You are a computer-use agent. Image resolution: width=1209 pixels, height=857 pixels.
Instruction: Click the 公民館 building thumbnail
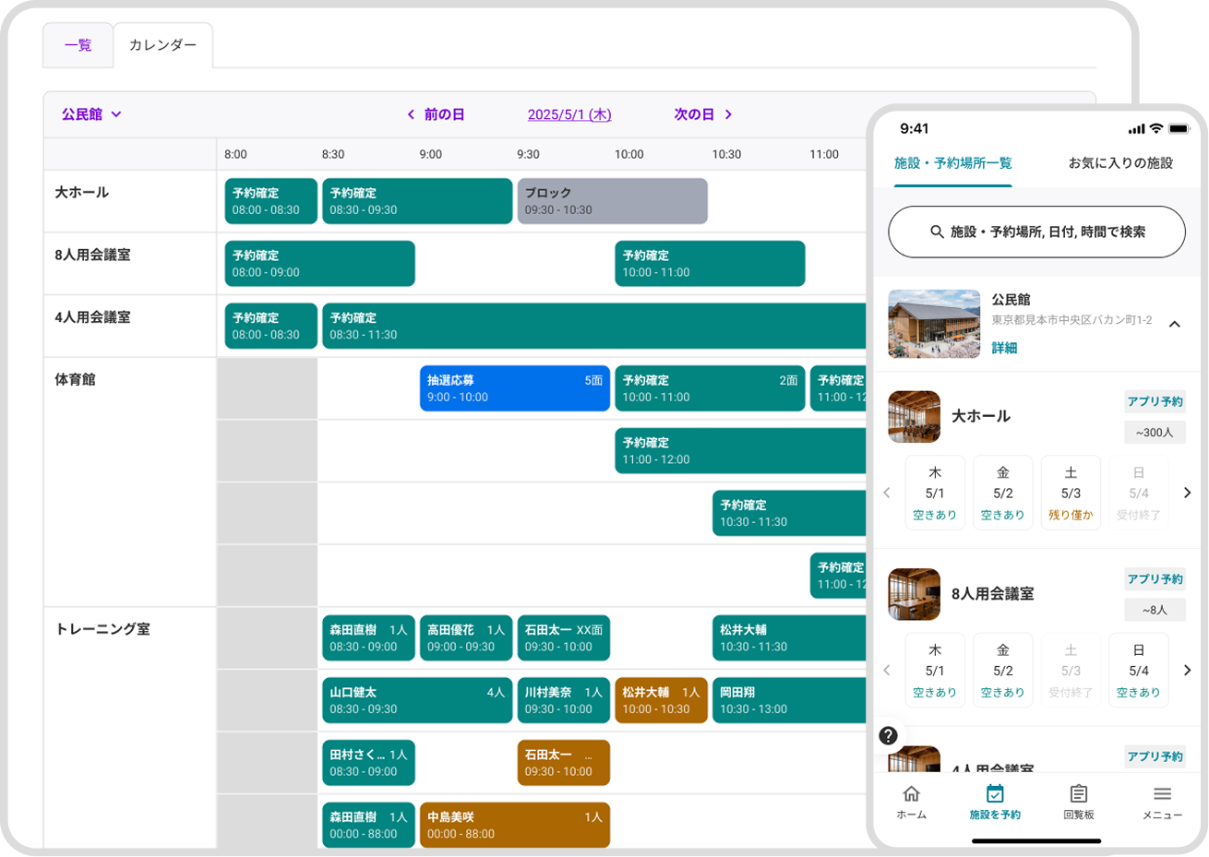(934, 324)
